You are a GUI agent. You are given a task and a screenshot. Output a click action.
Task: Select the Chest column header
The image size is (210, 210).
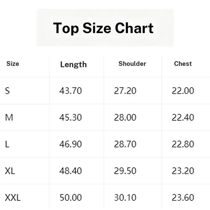[183, 64]
